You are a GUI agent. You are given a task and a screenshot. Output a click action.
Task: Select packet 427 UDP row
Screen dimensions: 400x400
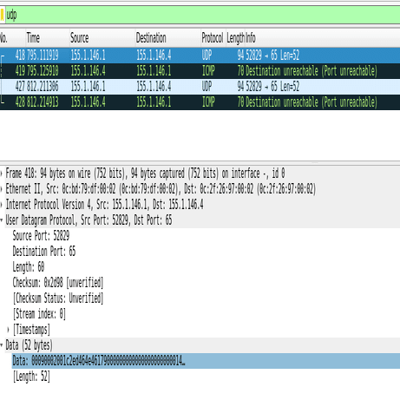tap(200, 87)
